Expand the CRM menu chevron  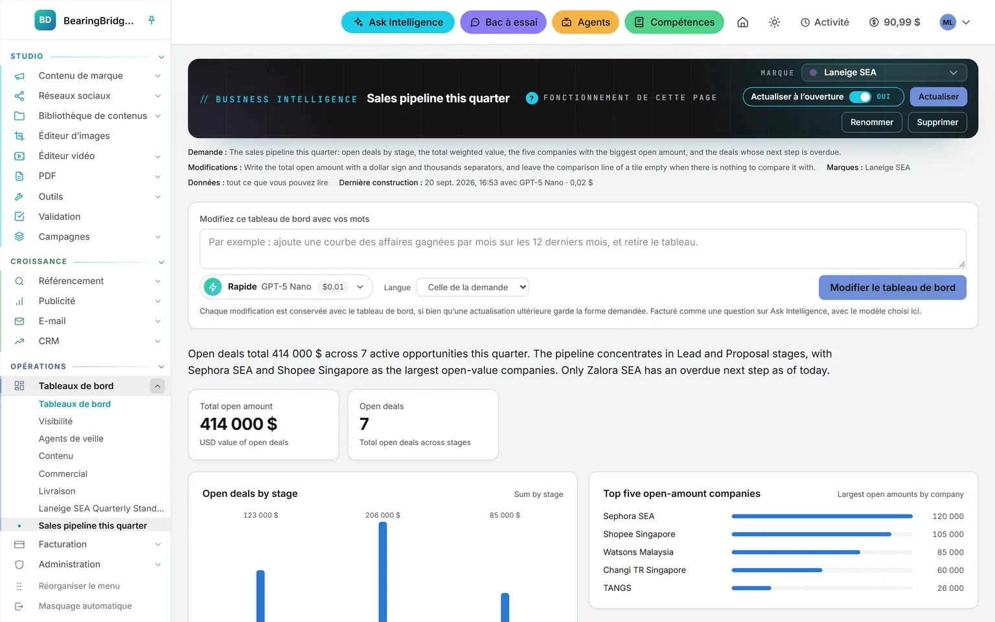[158, 341]
